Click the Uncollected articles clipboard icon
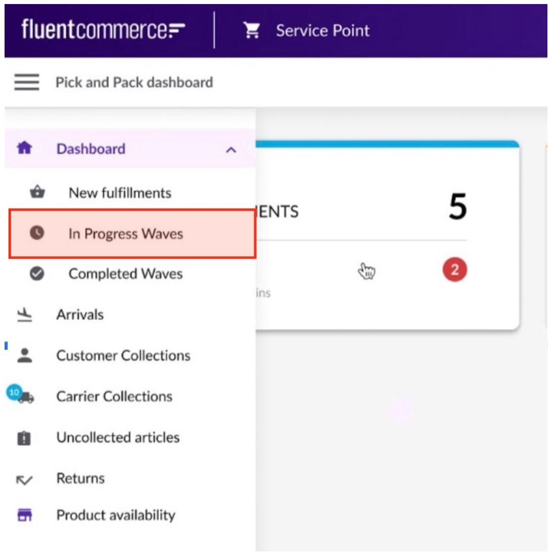 click(x=24, y=438)
